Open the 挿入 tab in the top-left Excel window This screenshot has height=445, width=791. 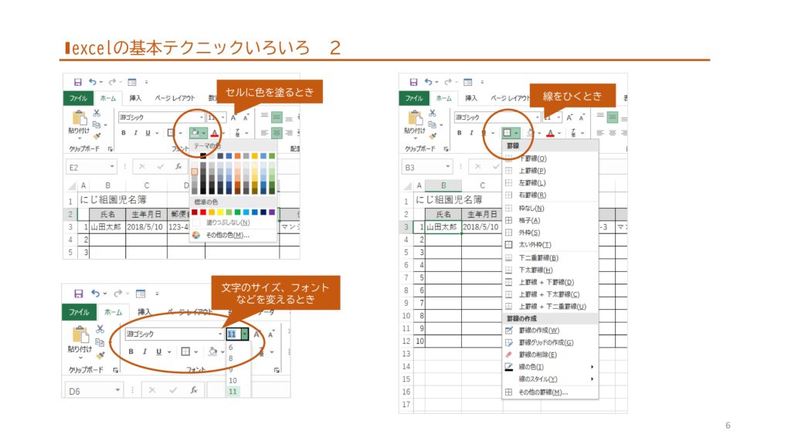135,98
